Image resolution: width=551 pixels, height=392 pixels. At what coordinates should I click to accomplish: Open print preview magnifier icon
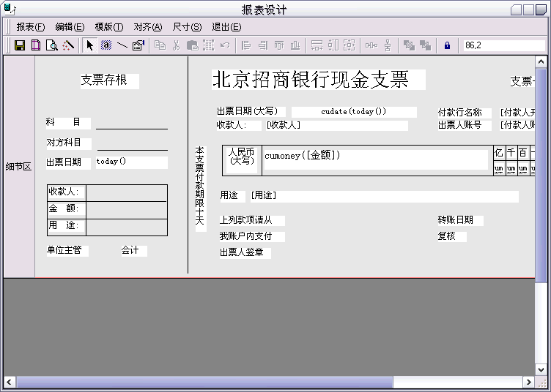coord(52,45)
